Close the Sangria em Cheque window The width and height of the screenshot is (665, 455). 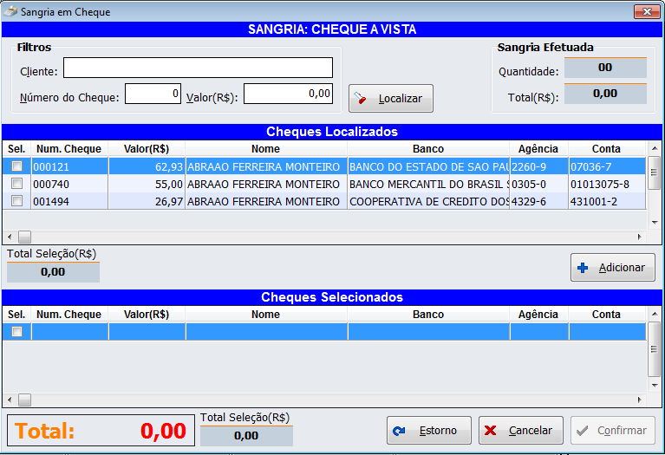pos(646,12)
